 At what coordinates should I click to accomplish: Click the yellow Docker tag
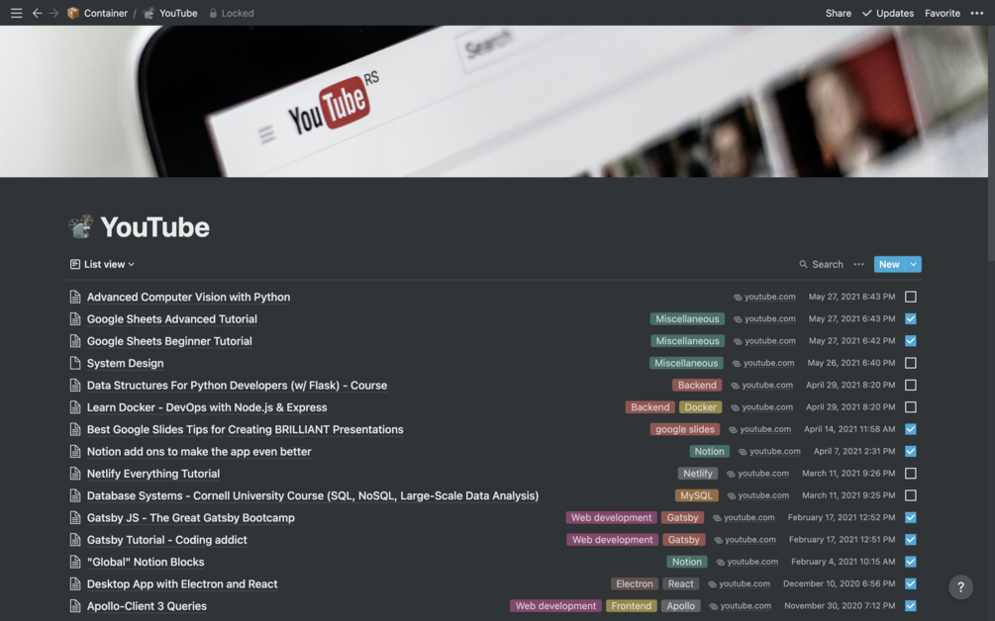(701, 406)
